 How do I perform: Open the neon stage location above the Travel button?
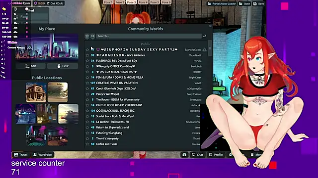[x=36, y=135]
